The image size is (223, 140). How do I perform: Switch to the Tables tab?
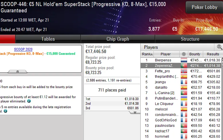(x=48, y=39)
